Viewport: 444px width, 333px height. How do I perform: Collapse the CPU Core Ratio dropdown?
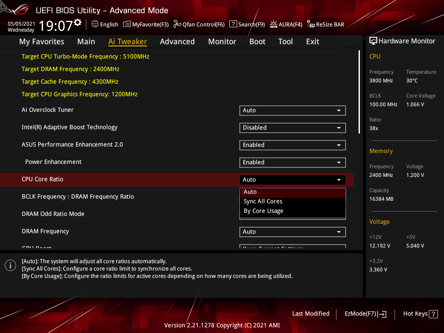[293, 180]
